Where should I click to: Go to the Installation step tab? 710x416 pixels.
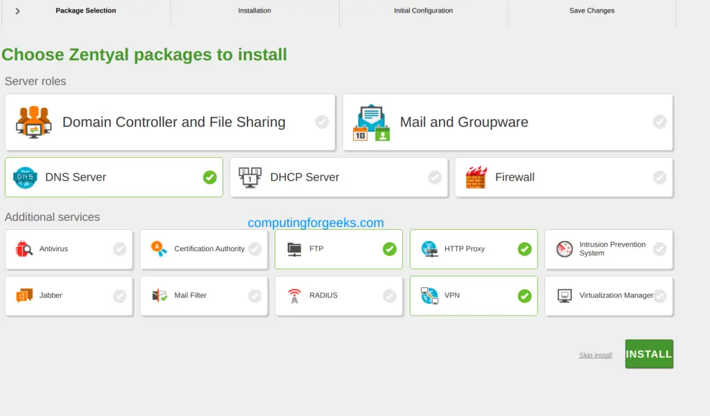(x=254, y=10)
